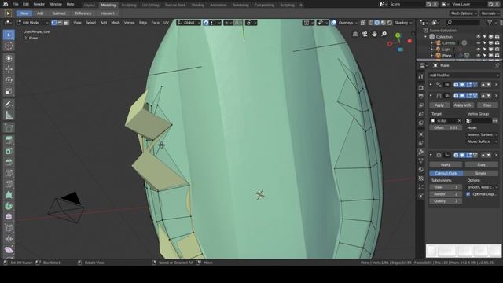Open Mesh Options dropdown
The height and width of the screenshot is (283, 503).
(x=463, y=13)
